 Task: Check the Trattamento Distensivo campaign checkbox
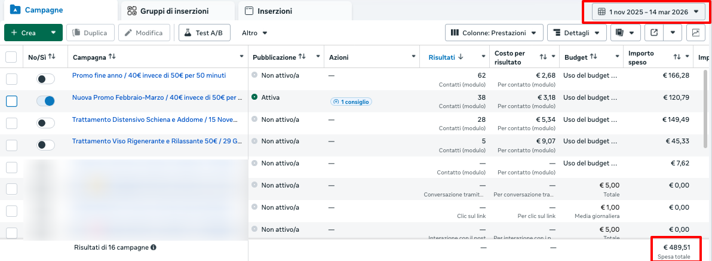[11, 123]
